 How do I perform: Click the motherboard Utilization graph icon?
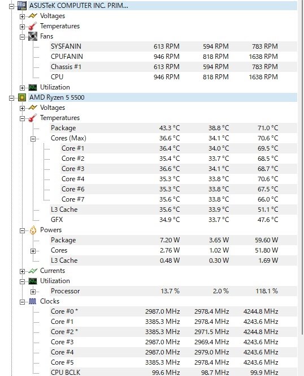coord(33,87)
